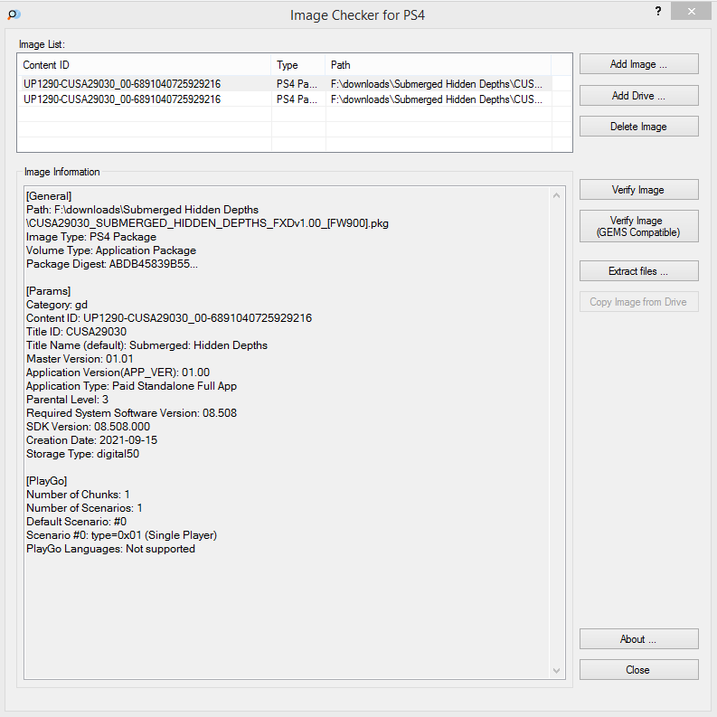
Task: Click the [General] section heading text
Action: coord(49,196)
